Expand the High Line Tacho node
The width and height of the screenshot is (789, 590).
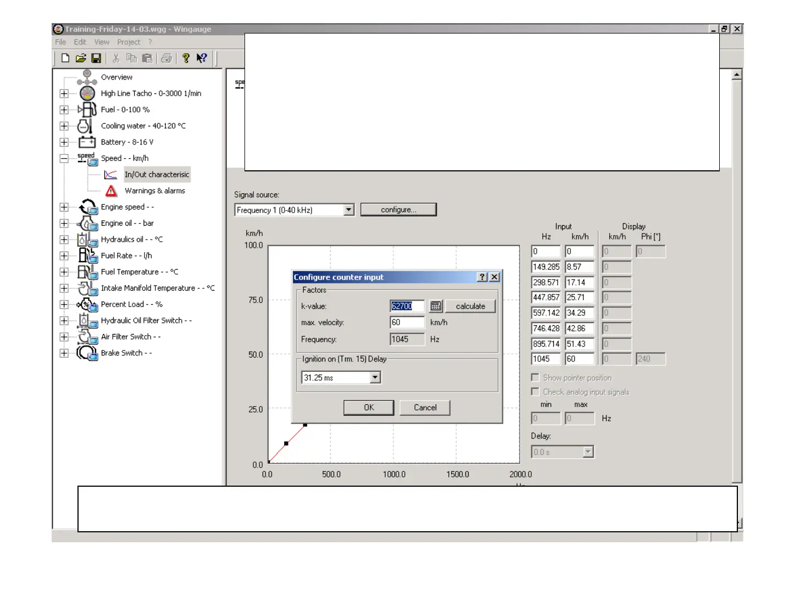point(64,93)
